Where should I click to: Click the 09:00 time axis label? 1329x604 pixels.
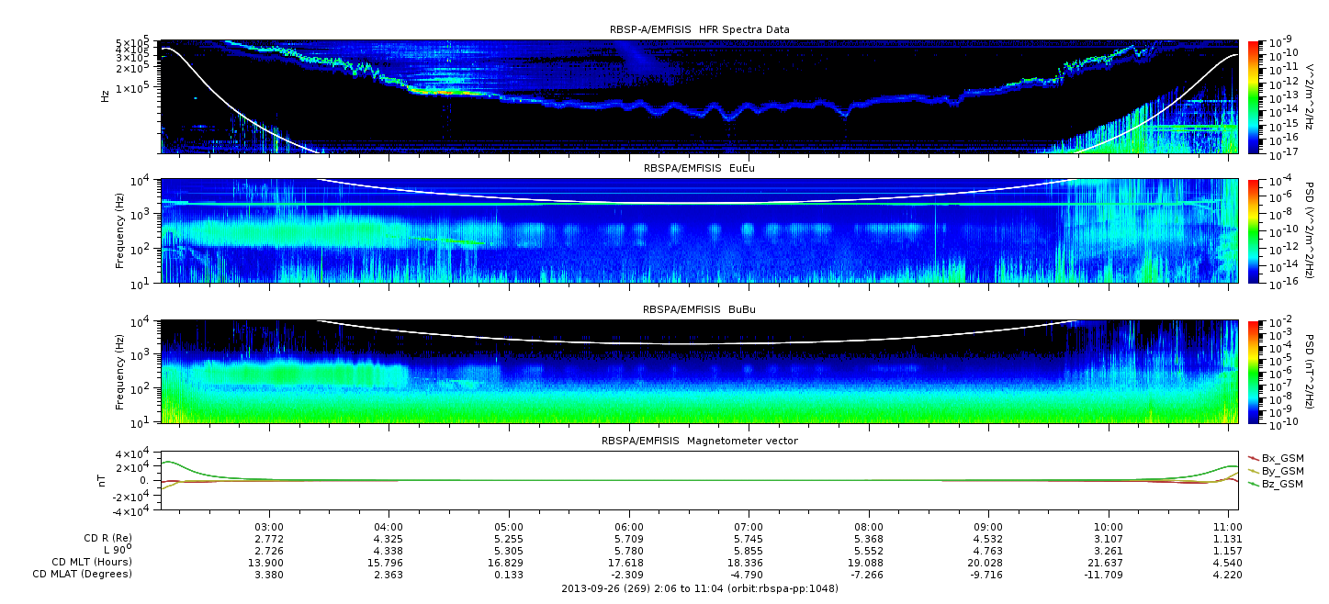989,528
